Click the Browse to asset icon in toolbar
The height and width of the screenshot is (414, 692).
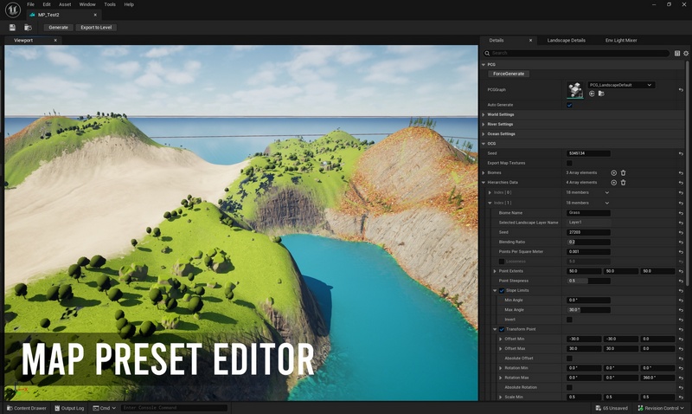[28, 28]
